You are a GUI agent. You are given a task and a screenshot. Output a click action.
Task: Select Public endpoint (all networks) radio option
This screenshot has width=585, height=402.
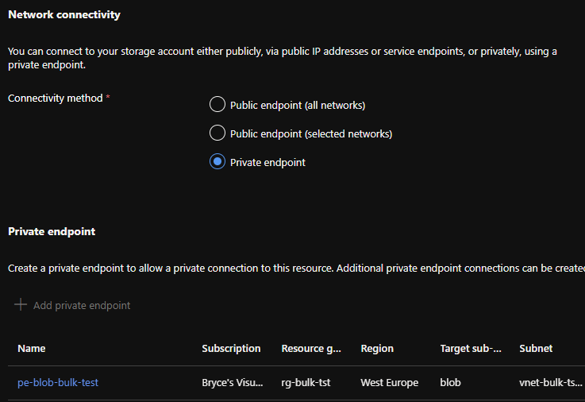pyautogui.click(x=217, y=105)
